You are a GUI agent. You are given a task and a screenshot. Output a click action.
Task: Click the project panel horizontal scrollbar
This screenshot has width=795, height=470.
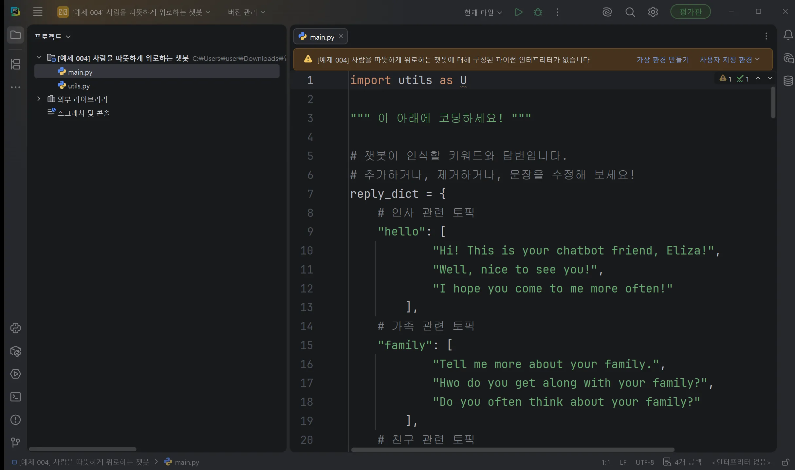click(x=83, y=449)
